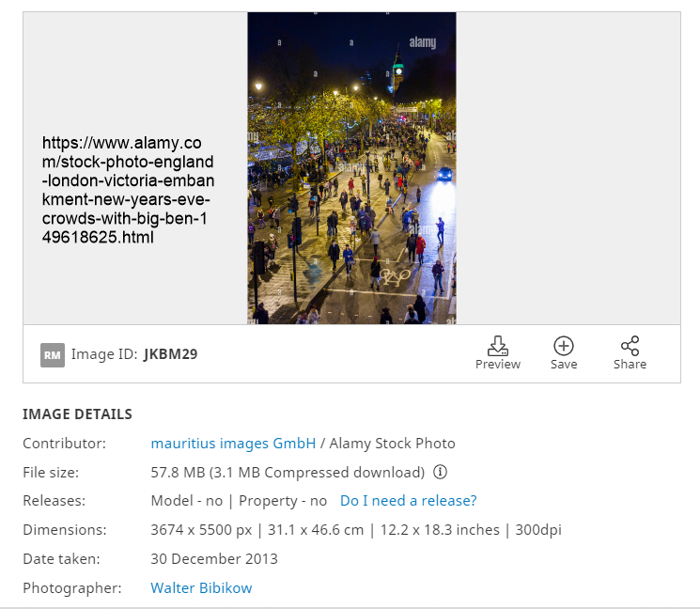
Task: Open the mauritius images GmbH contributor link
Action: (233, 444)
